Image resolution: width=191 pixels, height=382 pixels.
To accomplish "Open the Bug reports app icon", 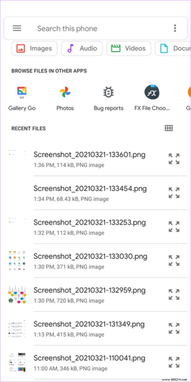I will pos(108,92).
